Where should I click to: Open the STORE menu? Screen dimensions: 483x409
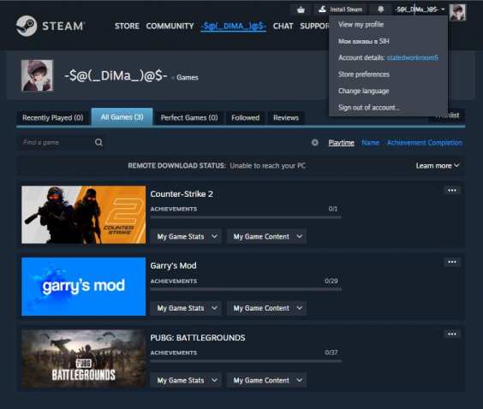point(127,27)
